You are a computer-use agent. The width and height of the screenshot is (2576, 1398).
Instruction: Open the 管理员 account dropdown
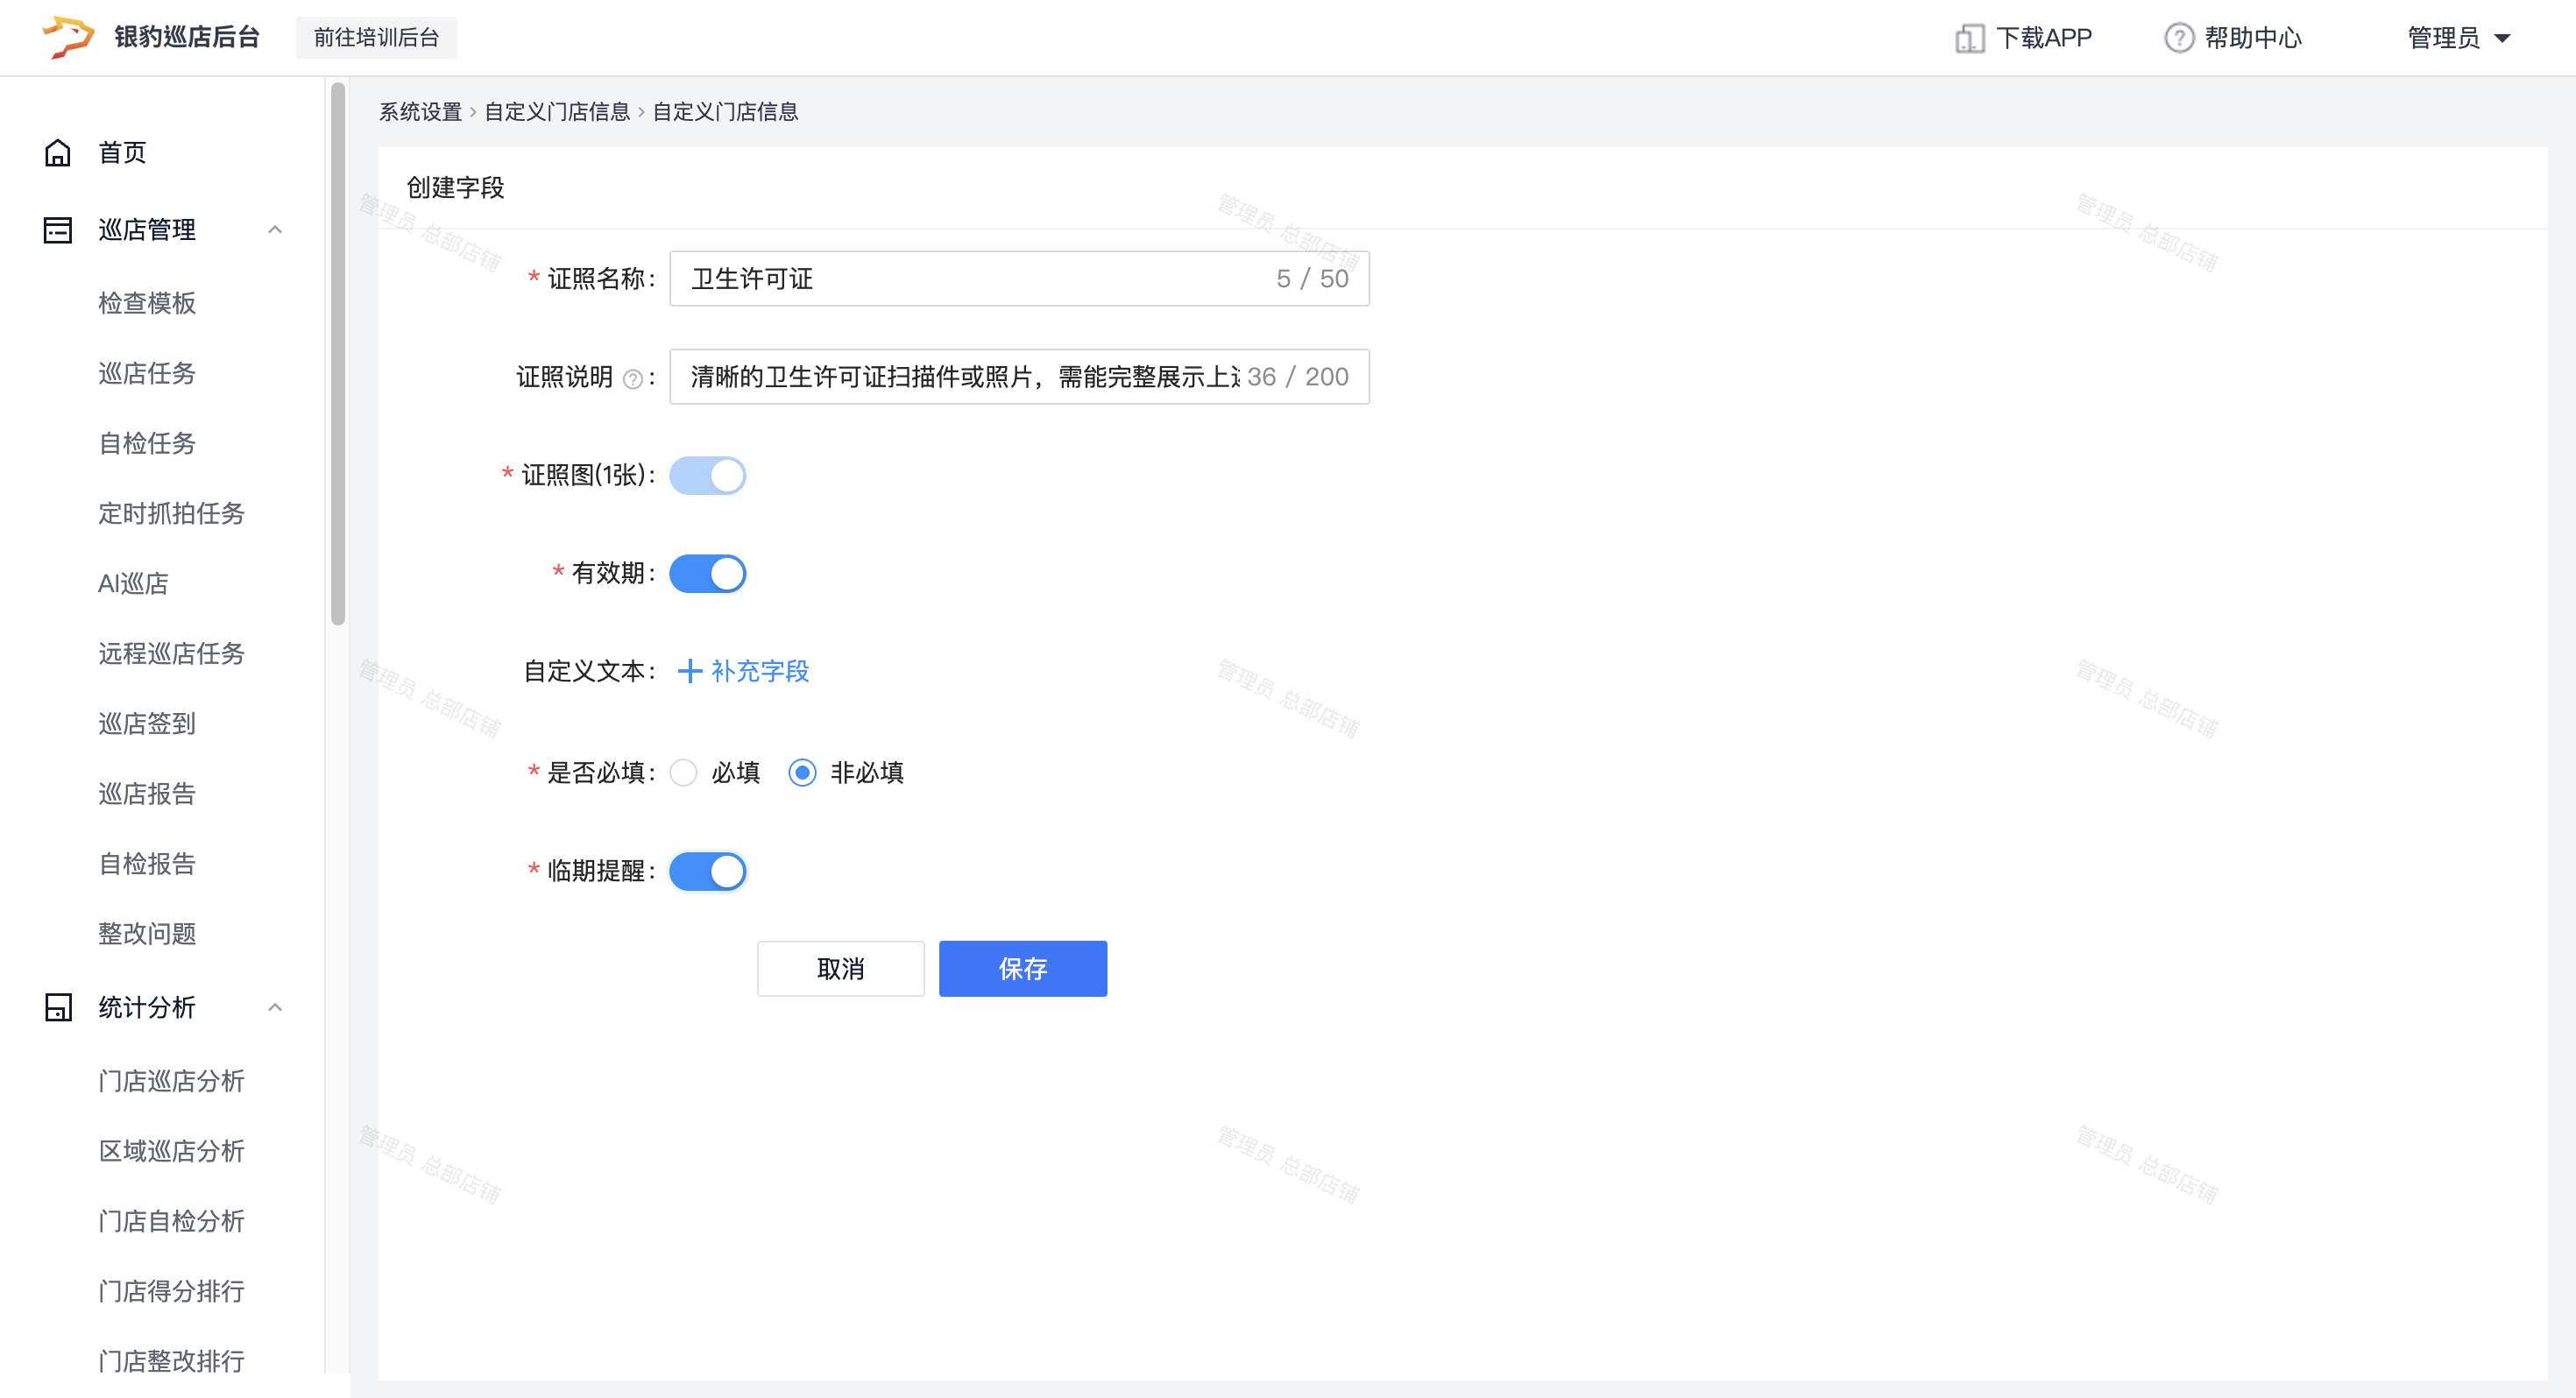pos(2459,38)
